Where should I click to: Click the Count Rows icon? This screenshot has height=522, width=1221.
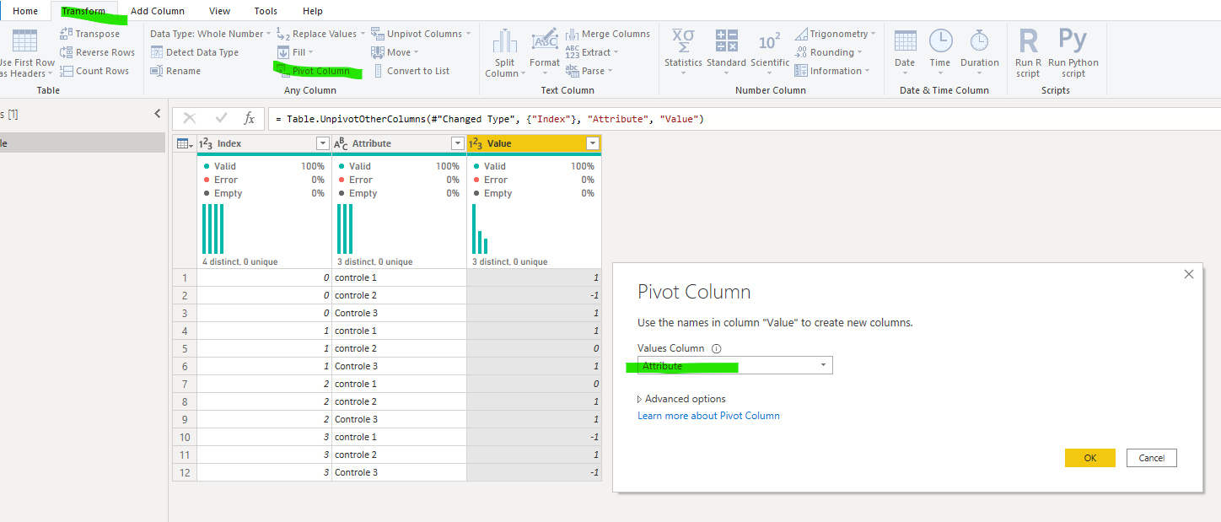[67, 71]
